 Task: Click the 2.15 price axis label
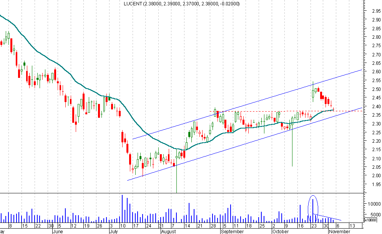coord(376,150)
